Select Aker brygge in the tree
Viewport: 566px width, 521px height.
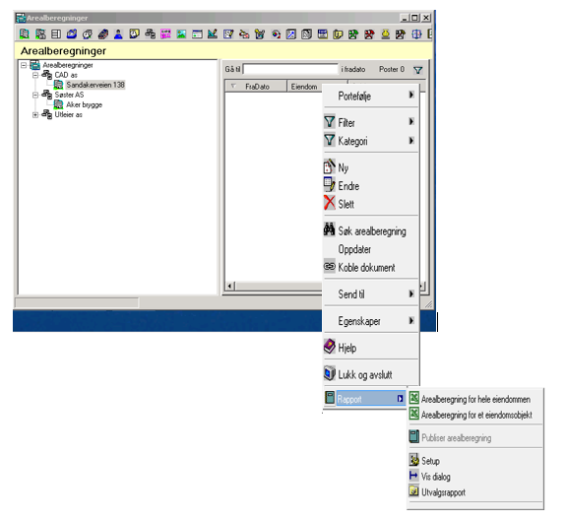(x=84, y=104)
